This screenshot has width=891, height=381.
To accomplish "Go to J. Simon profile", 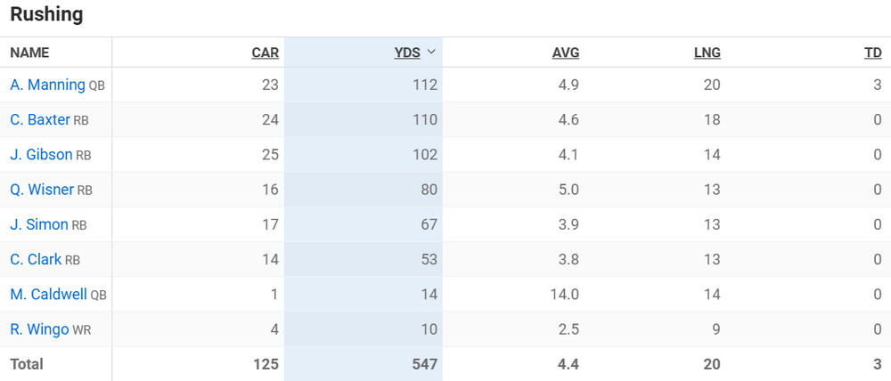I will [x=39, y=224].
